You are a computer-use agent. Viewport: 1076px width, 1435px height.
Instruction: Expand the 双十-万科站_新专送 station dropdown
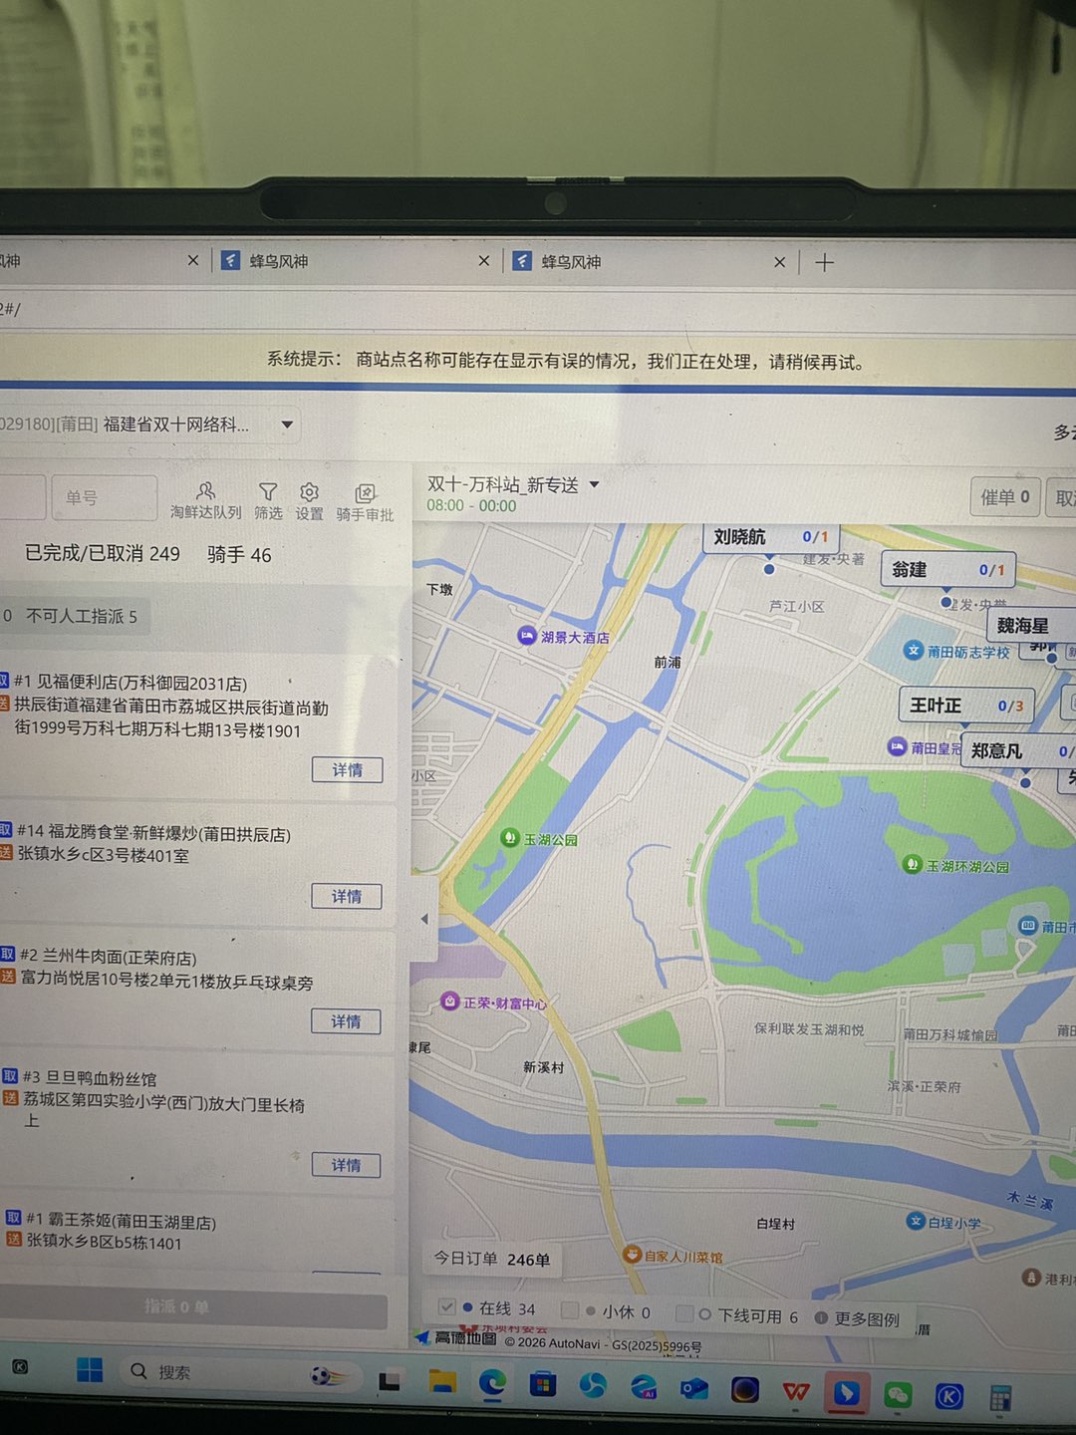595,484
